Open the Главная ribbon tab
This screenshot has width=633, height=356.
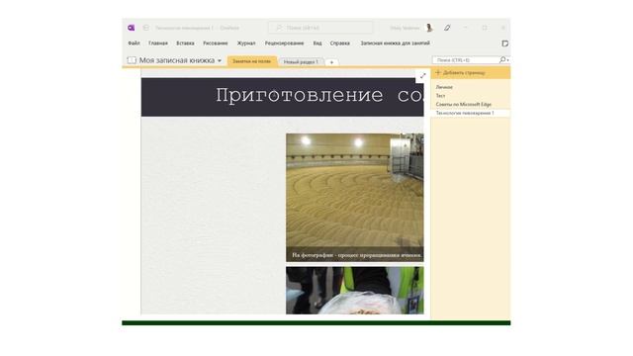point(158,44)
